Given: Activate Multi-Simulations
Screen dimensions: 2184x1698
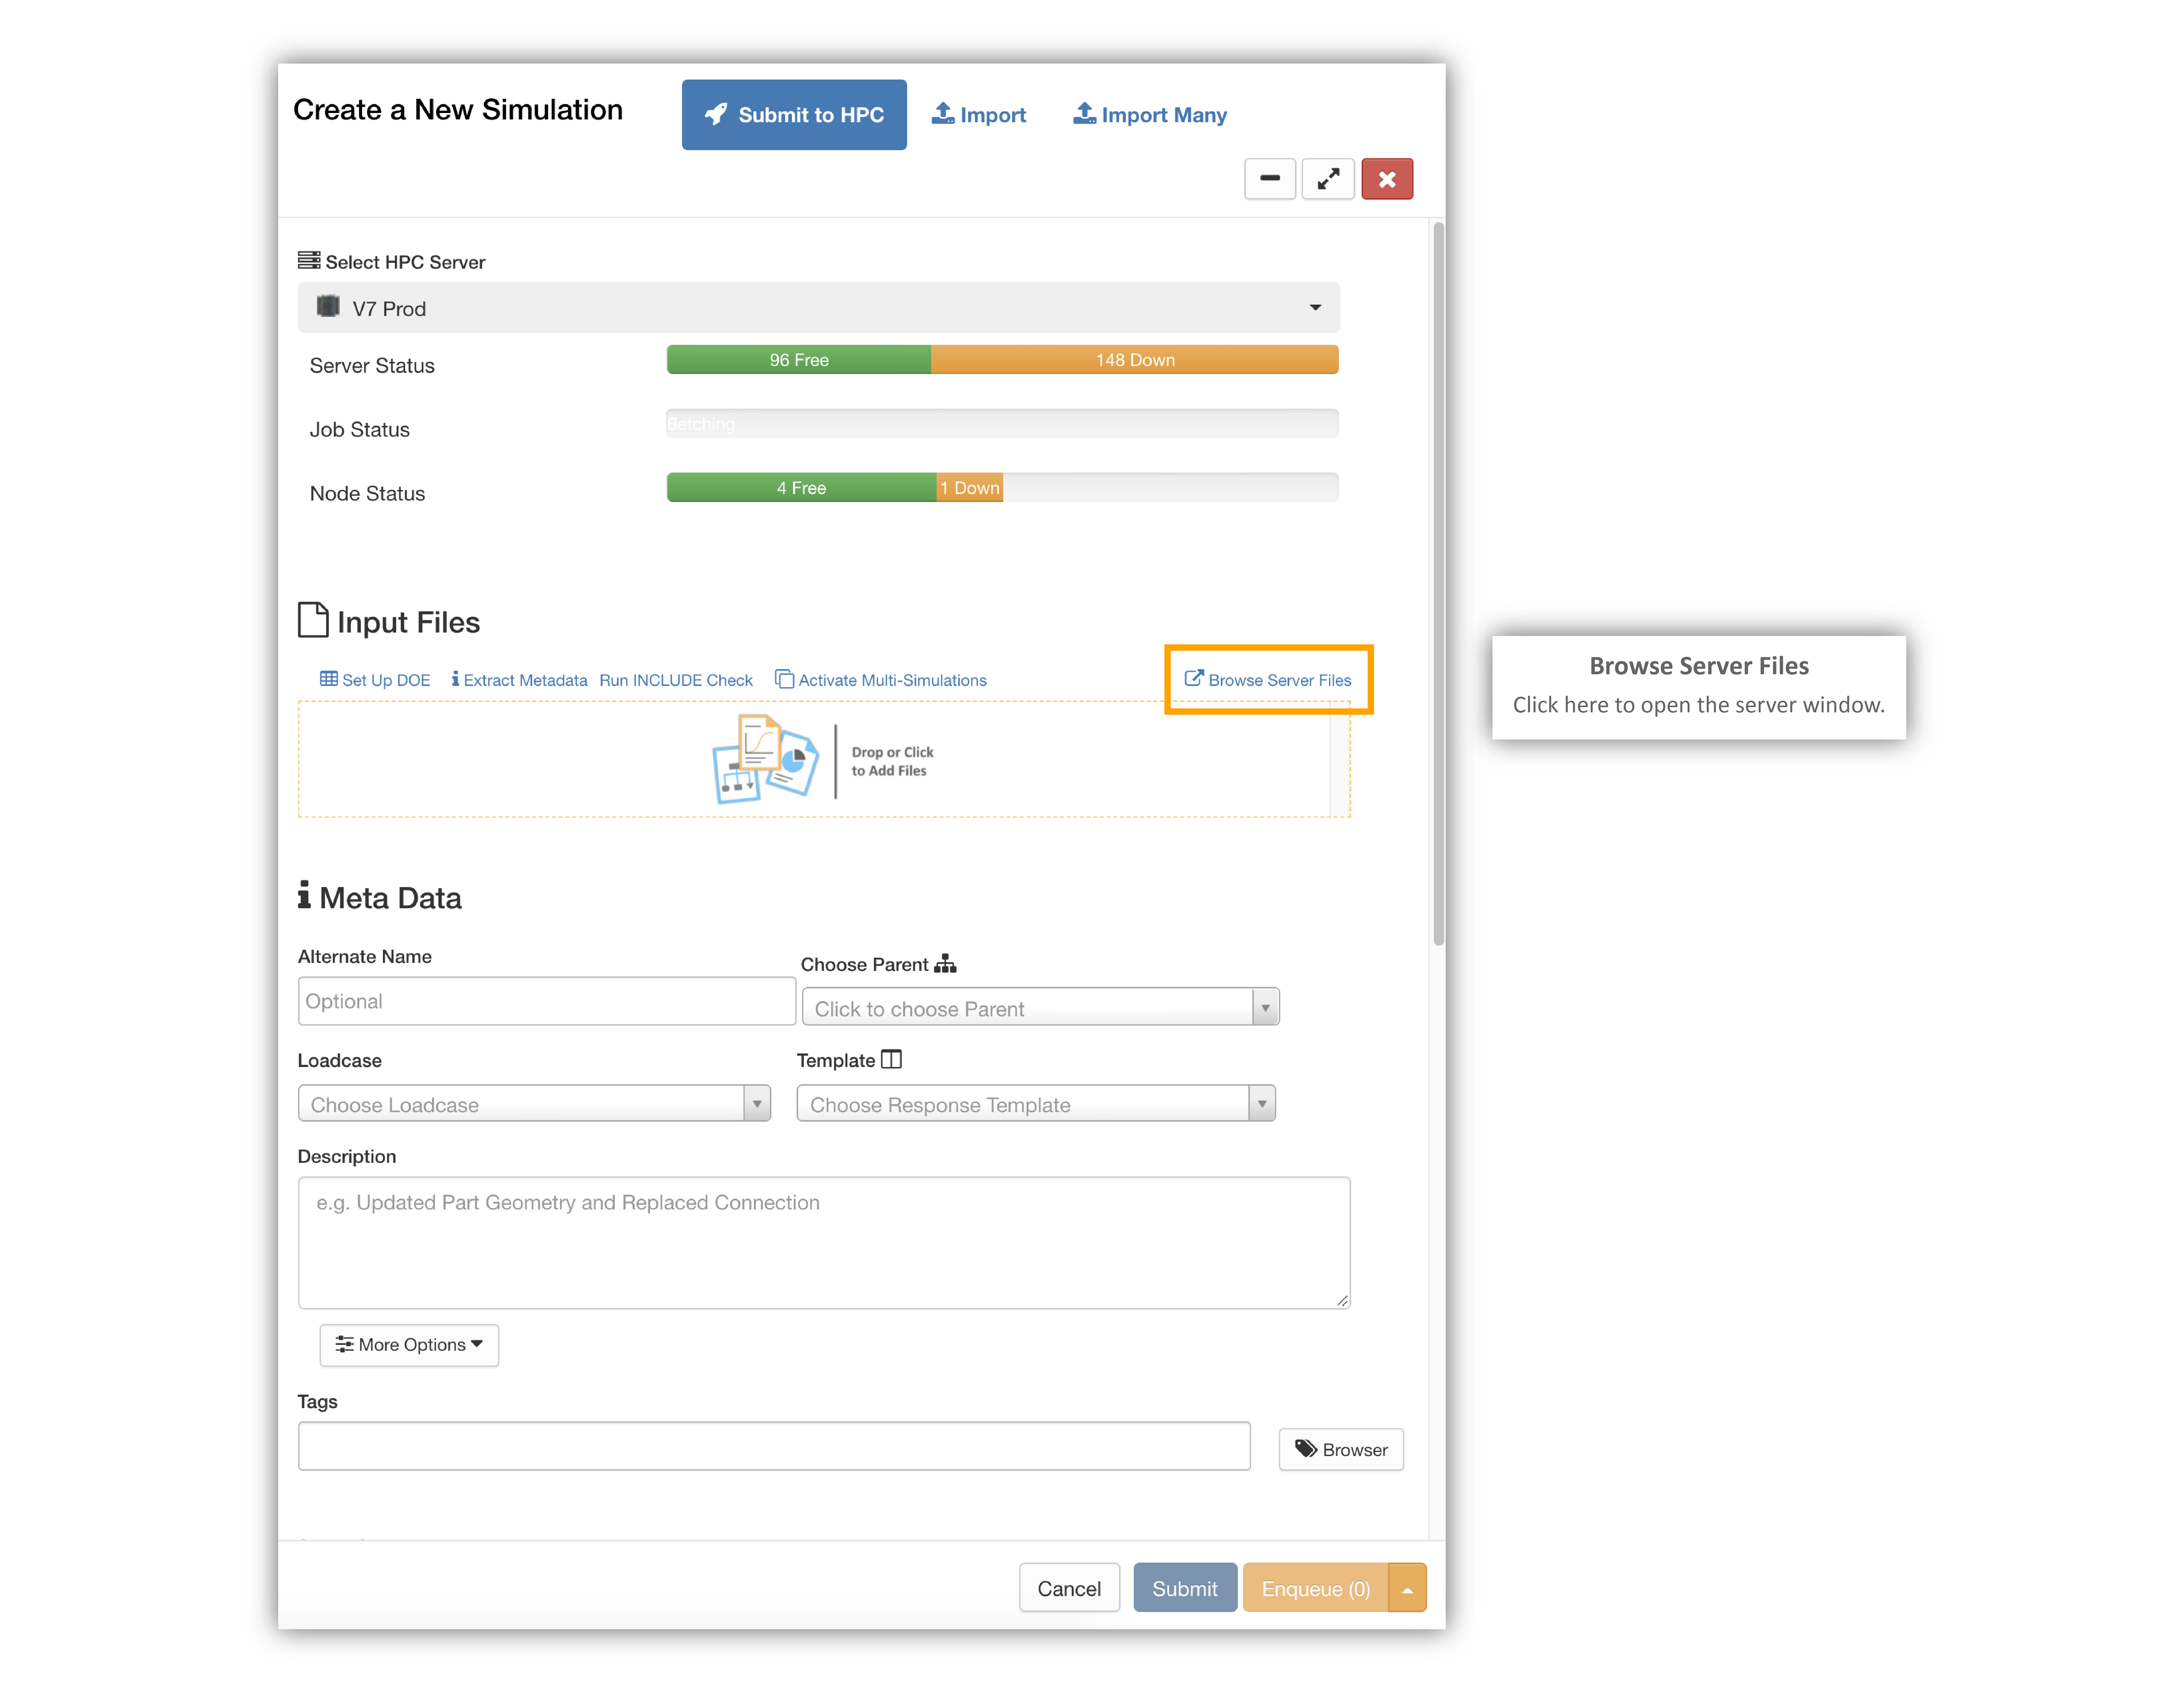Looking at the screenshot, I should click(881, 680).
